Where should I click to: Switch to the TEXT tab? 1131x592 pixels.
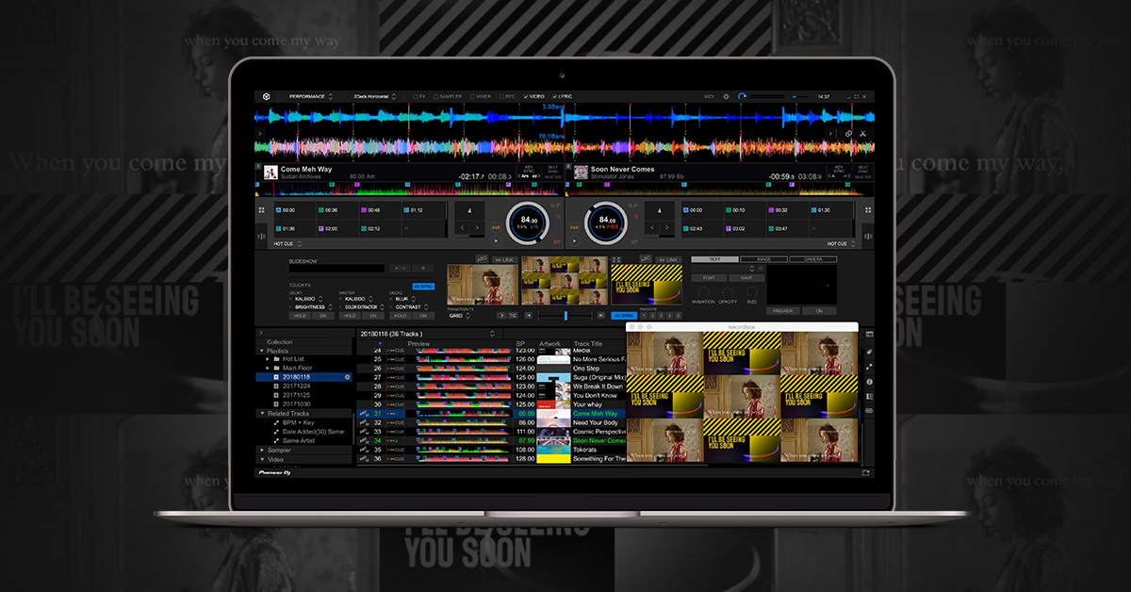click(x=714, y=259)
